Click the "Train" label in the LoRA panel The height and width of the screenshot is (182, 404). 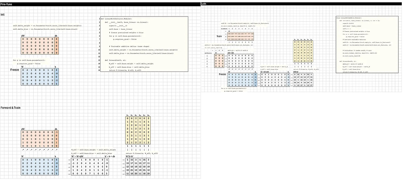pos(220,36)
